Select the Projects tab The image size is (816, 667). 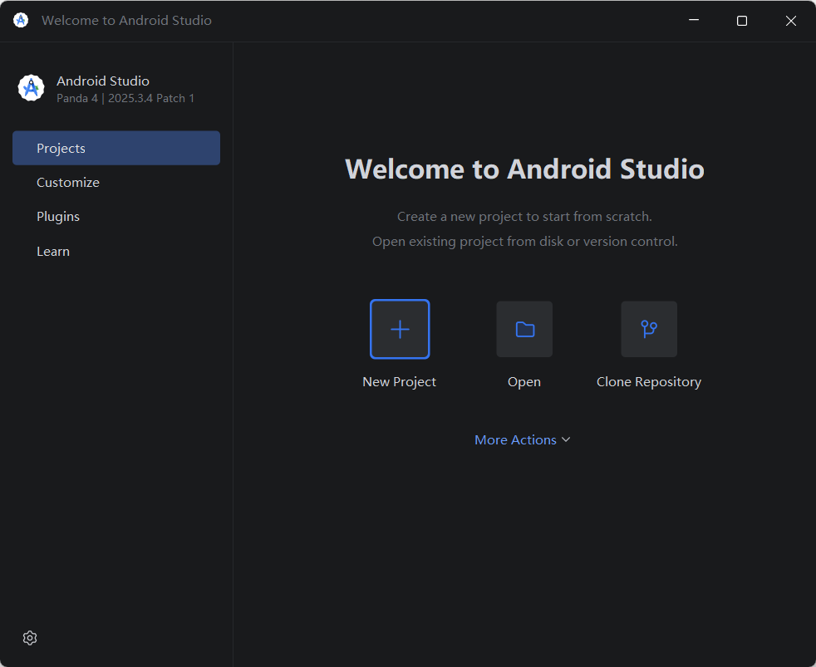[116, 149]
